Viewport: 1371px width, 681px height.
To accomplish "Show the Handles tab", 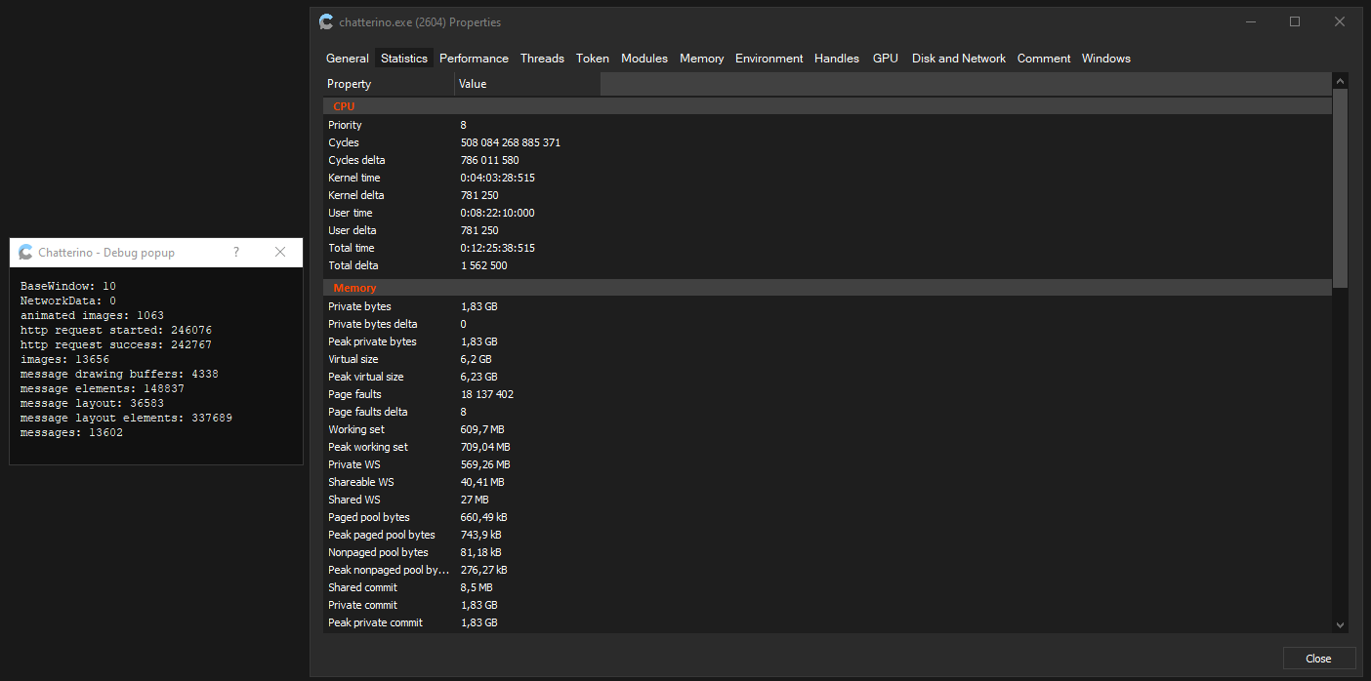I will coord(837,59).
